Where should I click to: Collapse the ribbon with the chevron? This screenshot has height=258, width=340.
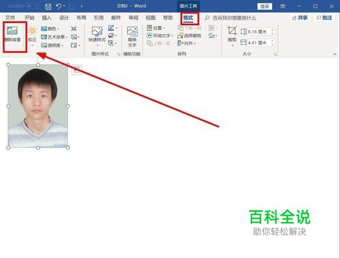(335, 54)
